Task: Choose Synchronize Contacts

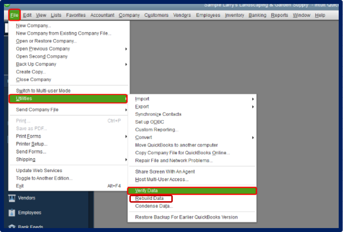Action: point(192,114)
